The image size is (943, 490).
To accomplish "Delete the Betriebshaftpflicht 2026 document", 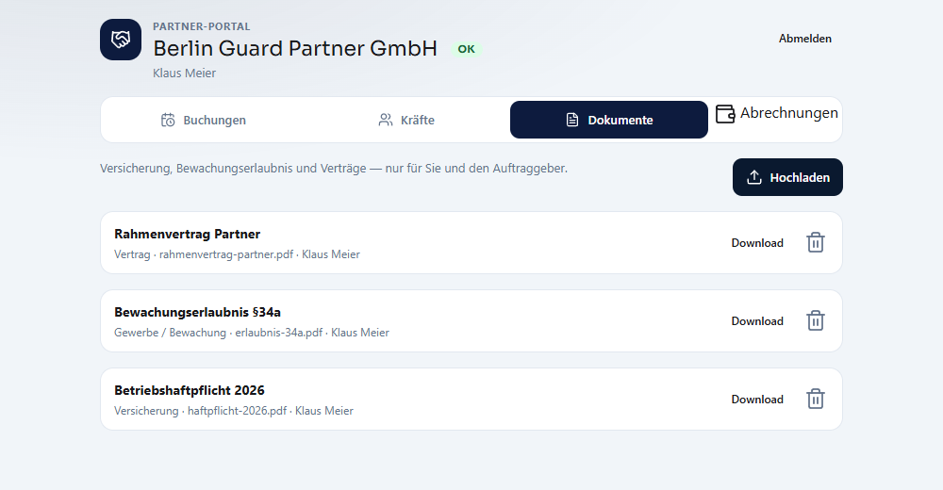I will (815, 400).
